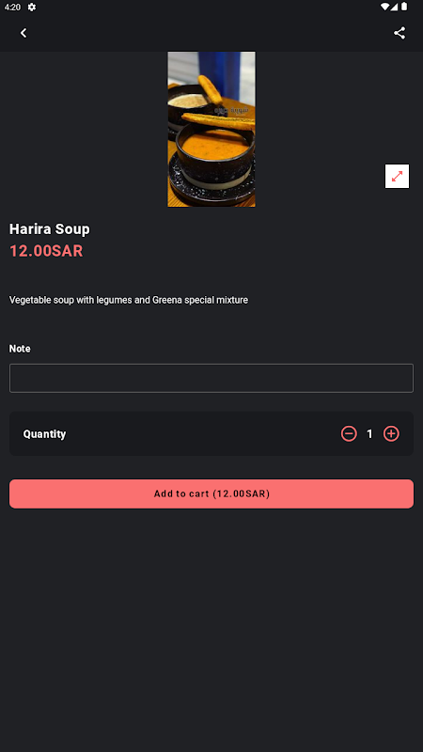Tap the Note label
This screenshot has width=423, height=752.
tap(20, 349)
